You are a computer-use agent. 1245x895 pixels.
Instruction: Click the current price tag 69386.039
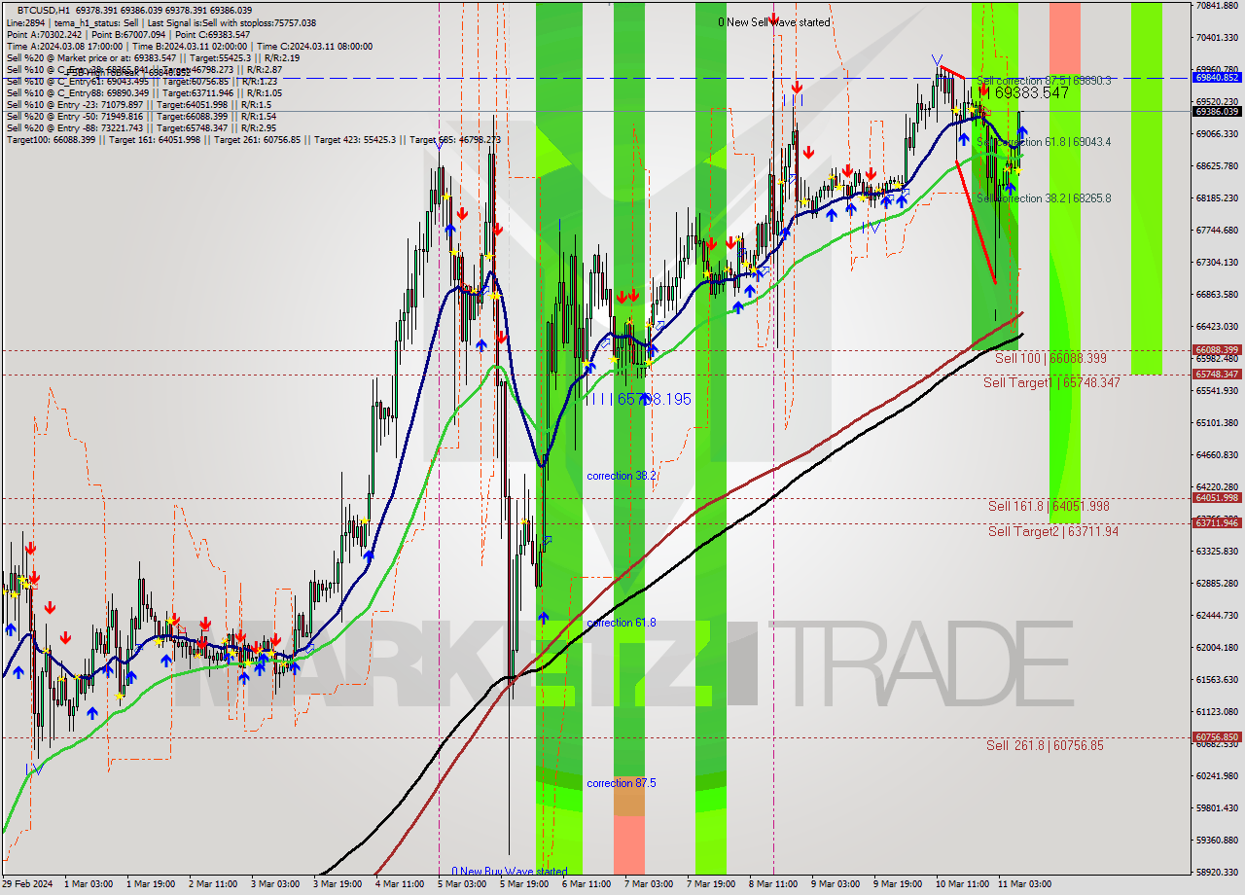click(1216, 112)
